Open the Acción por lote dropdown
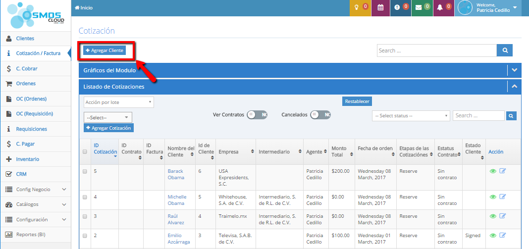Viewport: 529px width, 249px height. pyautogui.click(x=119, y=102)
